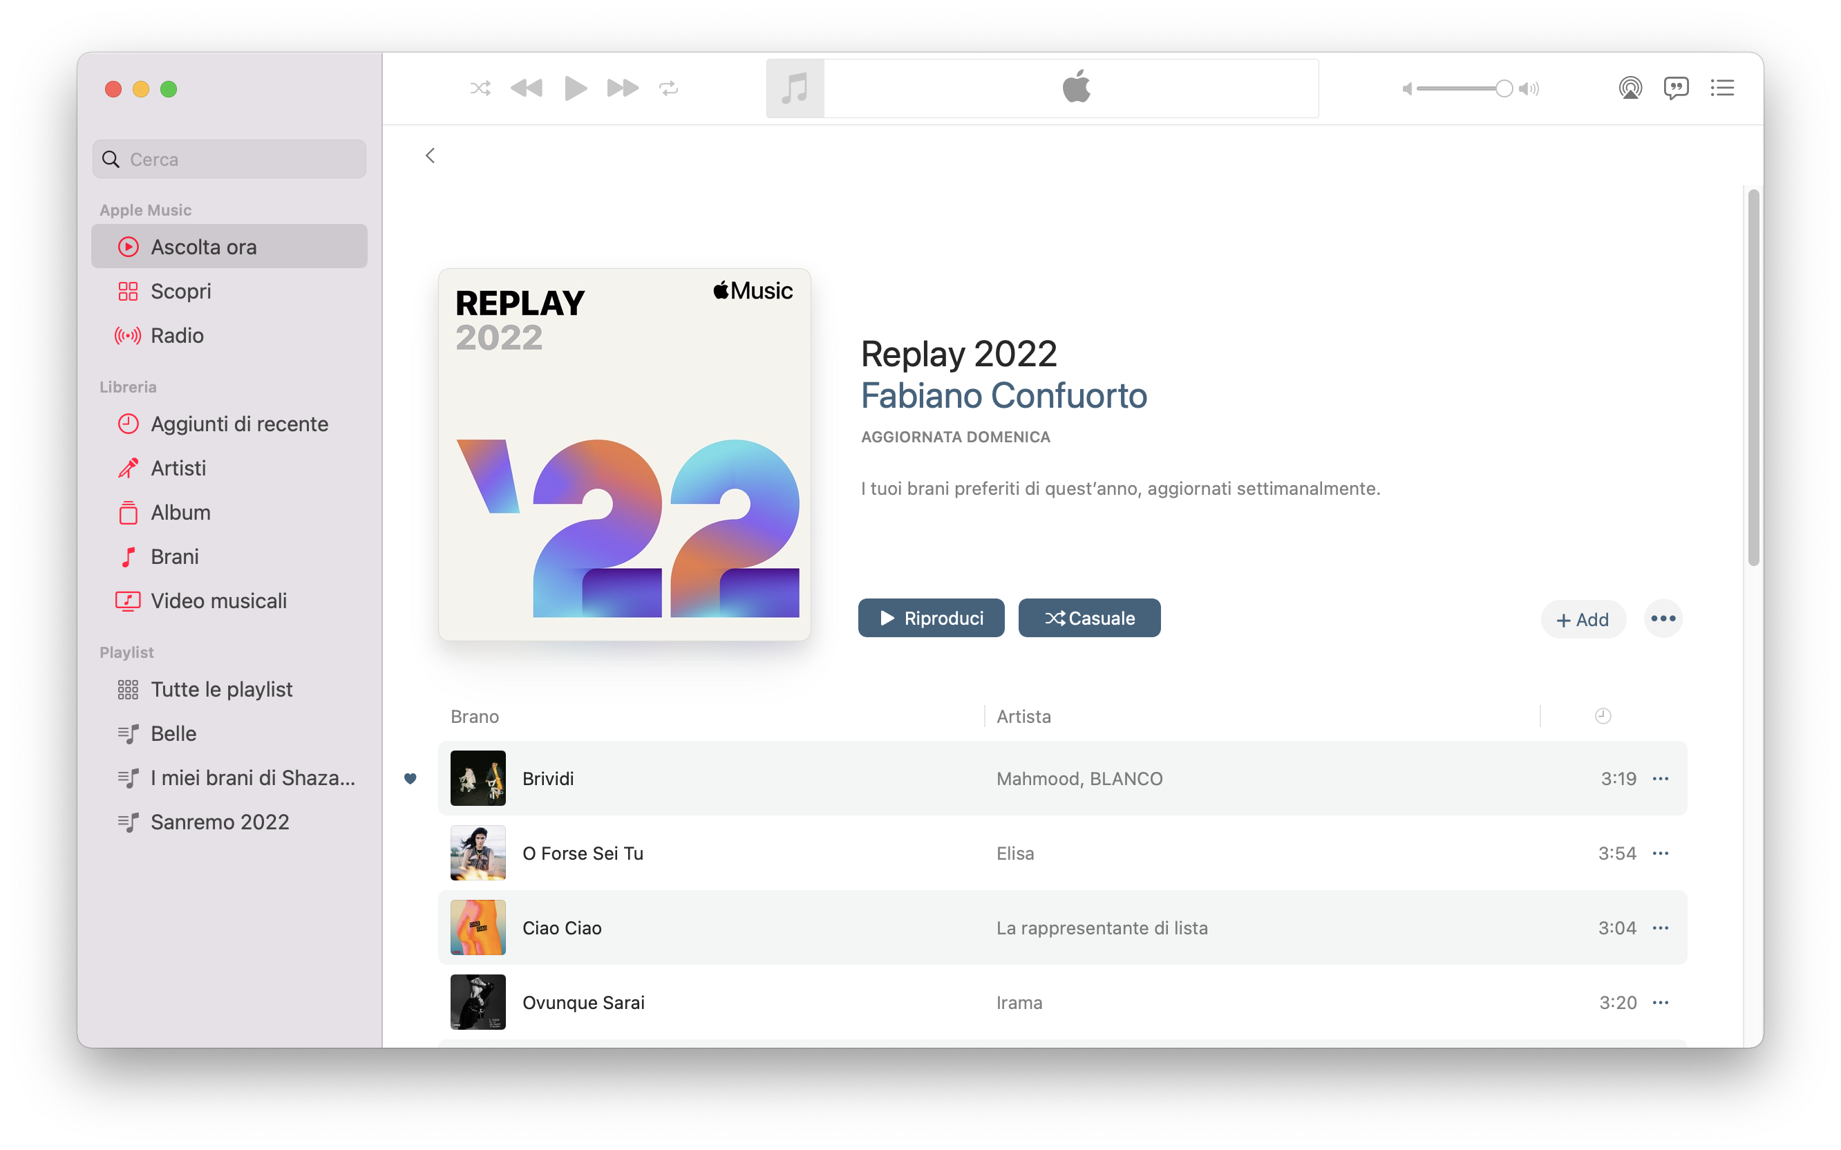Click the vertical scrollbar thumb
The height and width of the screenshot is (1150, 1841).
tap(1753, 377)
